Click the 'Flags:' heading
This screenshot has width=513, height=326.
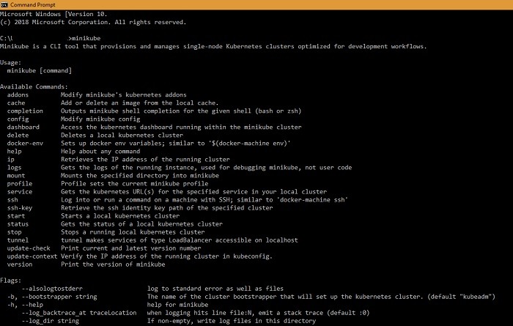10,281
